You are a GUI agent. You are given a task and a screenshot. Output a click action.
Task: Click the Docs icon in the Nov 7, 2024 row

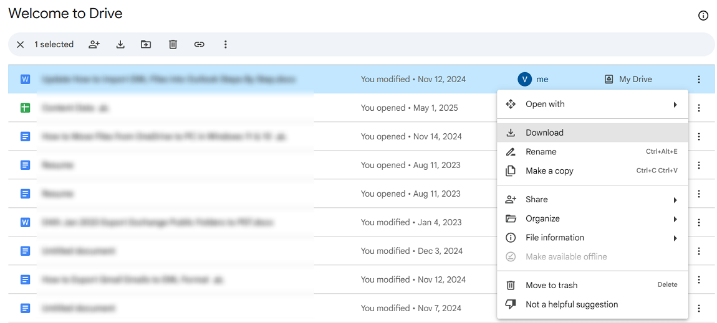point(25,309)
